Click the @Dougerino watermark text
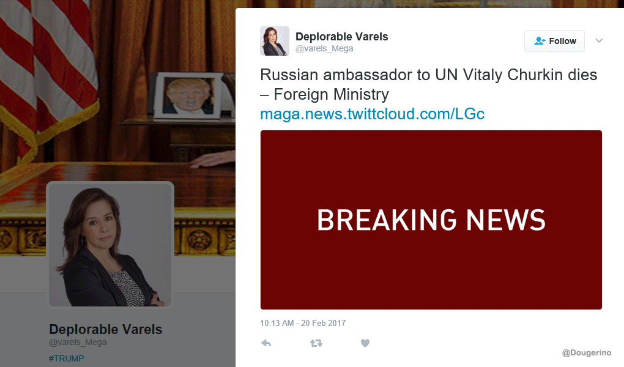This screenshot has height=367, width=624. (x=587, y=353)
